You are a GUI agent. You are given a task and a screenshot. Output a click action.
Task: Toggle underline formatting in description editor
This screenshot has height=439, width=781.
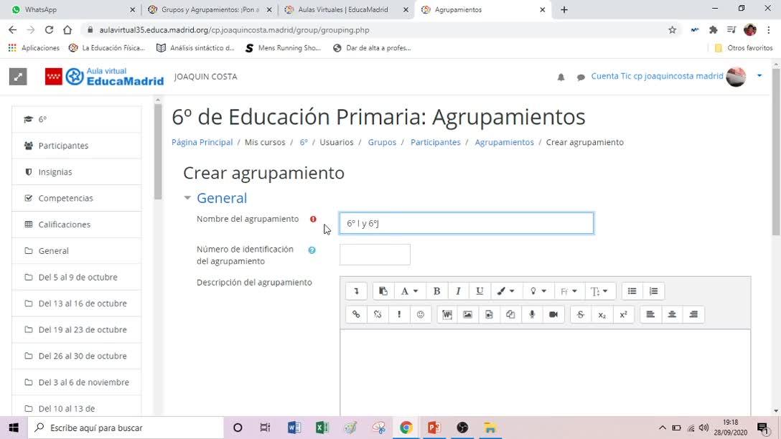(x=480, y=291)
